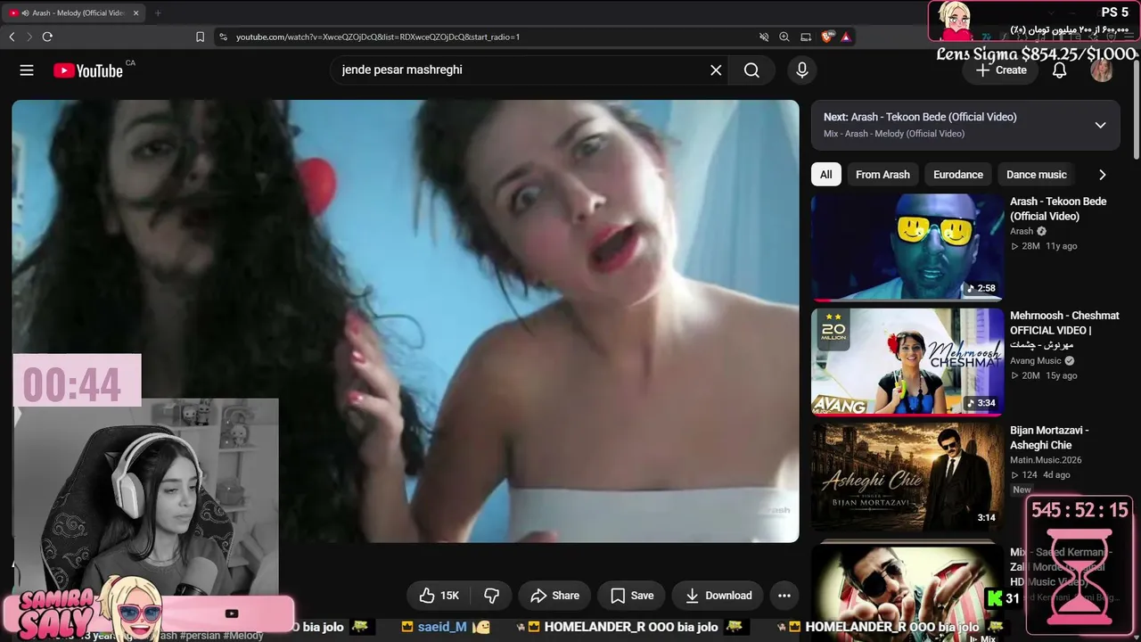Open Arash - Tekoon Bede video thumbnail
The height and width of the screenshot is (642, 1141).
[x=907, y=248]
